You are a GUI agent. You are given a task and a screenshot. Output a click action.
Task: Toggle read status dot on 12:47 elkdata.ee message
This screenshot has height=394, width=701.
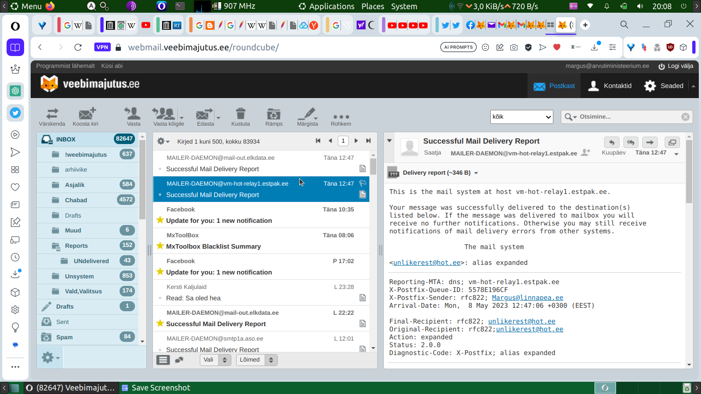(160, 169)
